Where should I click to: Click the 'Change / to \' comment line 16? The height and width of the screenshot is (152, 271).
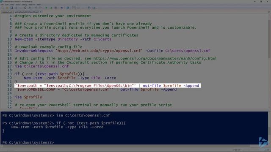[108, 62]
